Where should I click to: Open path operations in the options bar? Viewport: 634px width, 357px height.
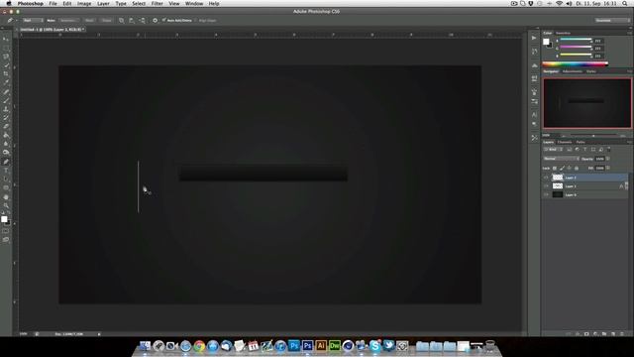121,20
